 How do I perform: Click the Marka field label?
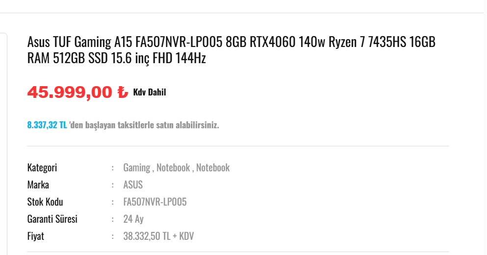coord(38,185)
